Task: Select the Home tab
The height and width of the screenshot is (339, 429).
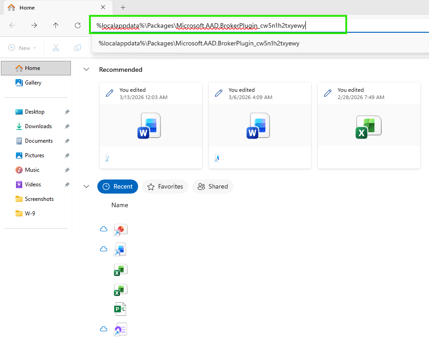Action: pos(57,7)
